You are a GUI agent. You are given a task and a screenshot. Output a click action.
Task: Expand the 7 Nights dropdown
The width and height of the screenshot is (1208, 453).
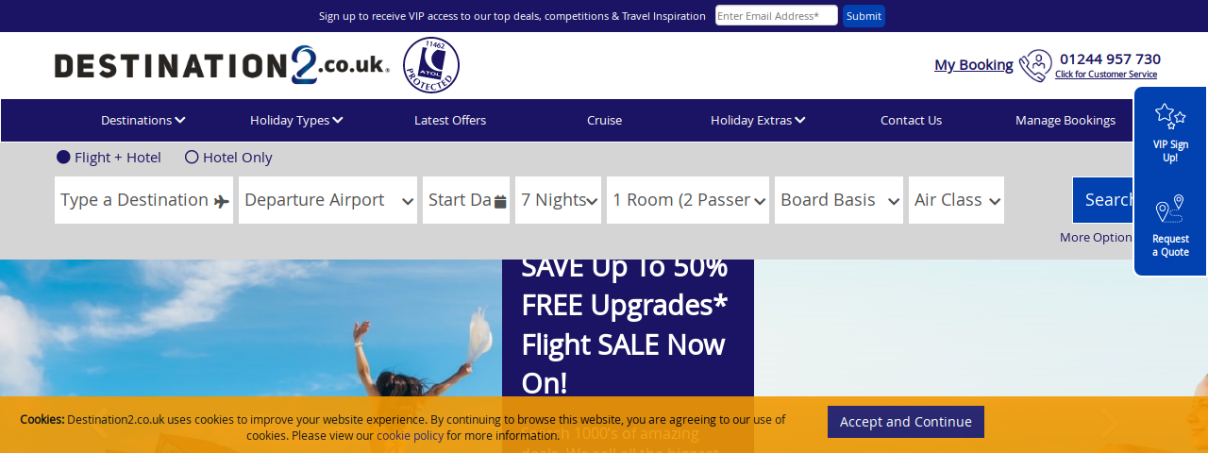[558, 200]
